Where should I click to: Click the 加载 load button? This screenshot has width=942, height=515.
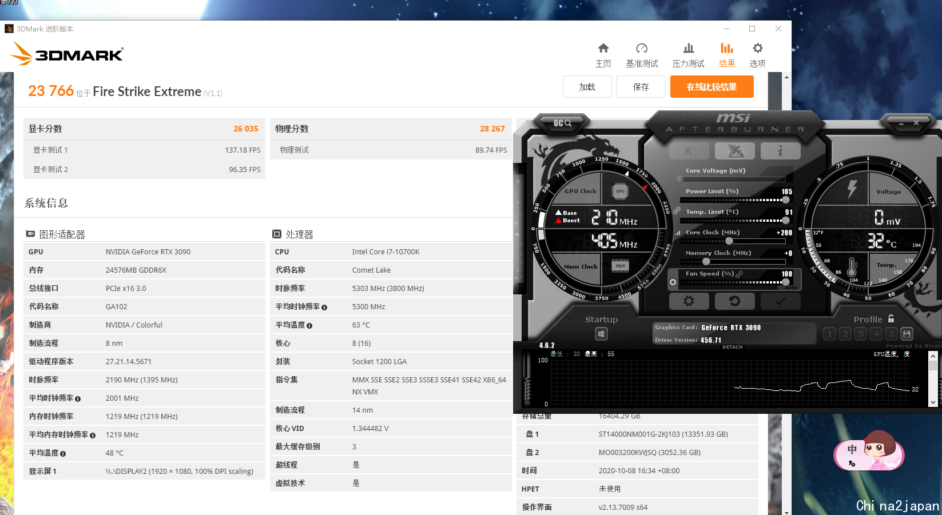tap(587, 87)
